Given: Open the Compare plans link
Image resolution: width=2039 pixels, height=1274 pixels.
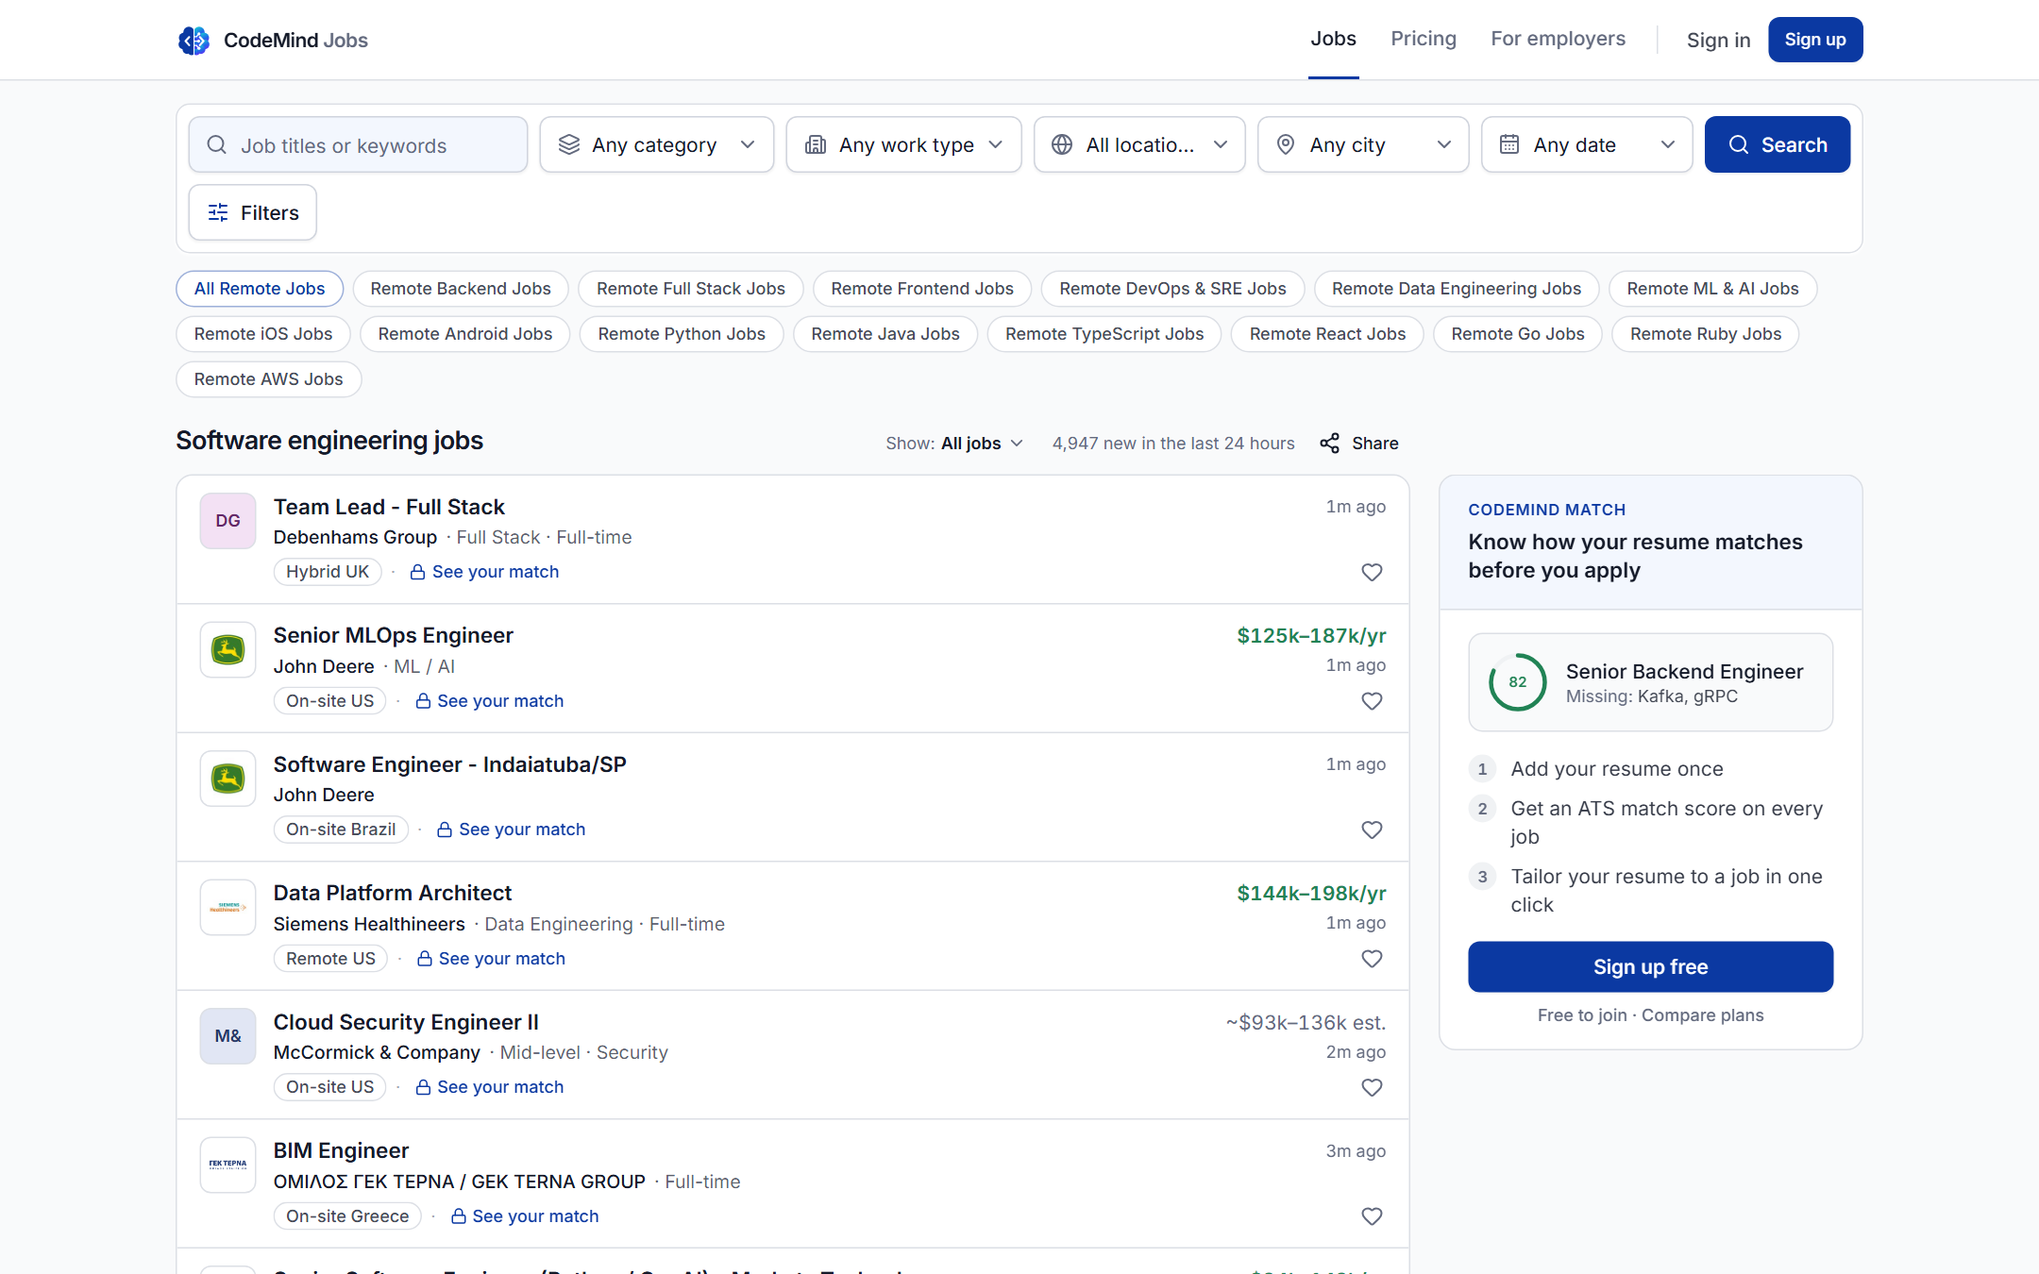Looking at the screenshot, I should (1702, 1015).
